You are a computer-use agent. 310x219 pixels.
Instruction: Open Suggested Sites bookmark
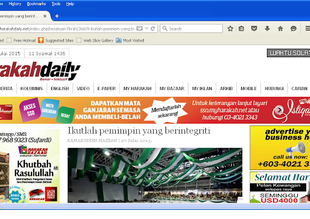(56, 40)
